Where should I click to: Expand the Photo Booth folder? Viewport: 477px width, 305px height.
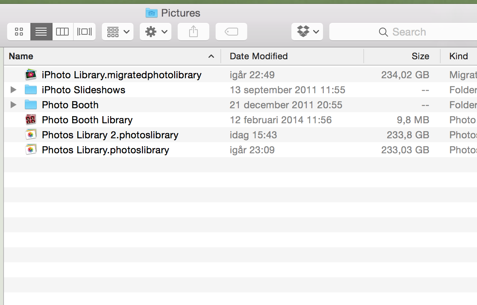click(x=13, y=105)
